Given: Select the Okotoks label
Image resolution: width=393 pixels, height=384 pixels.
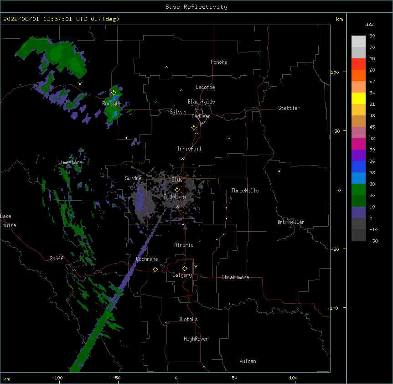Looking at the screenshot, I should [x=188, y=319].
